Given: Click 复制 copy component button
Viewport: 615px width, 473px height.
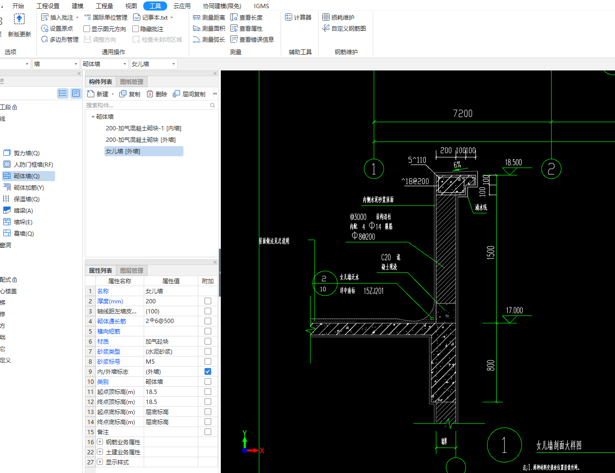Looking at the screenshot, I should coord(130,94).
